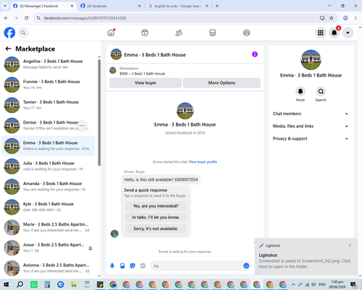Open the tab search dropdown arrow
Screen dimensions: 362x290
[x=5, y=6]
